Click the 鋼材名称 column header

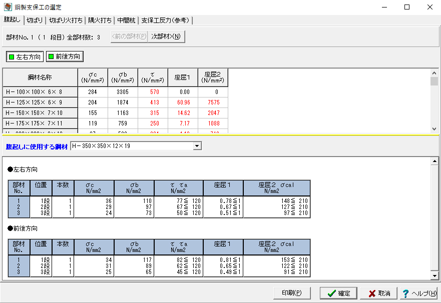point(40,77)
